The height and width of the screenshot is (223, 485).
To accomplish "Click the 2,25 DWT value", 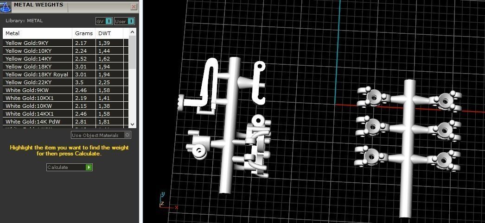I will 104,82.
